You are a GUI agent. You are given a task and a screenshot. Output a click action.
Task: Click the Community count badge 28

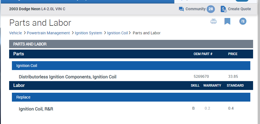(x=211, y=9)
